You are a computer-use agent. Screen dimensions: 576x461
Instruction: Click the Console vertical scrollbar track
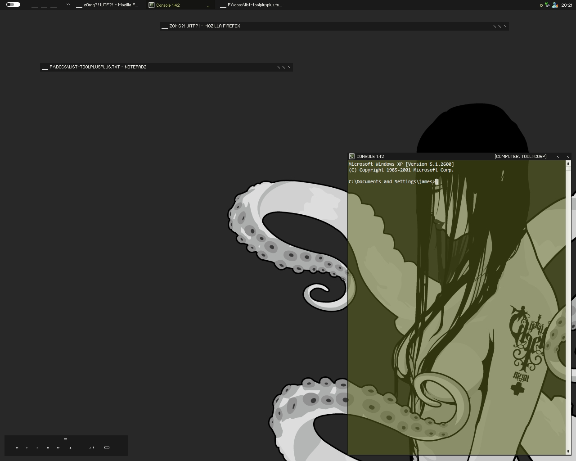[568, 307]
